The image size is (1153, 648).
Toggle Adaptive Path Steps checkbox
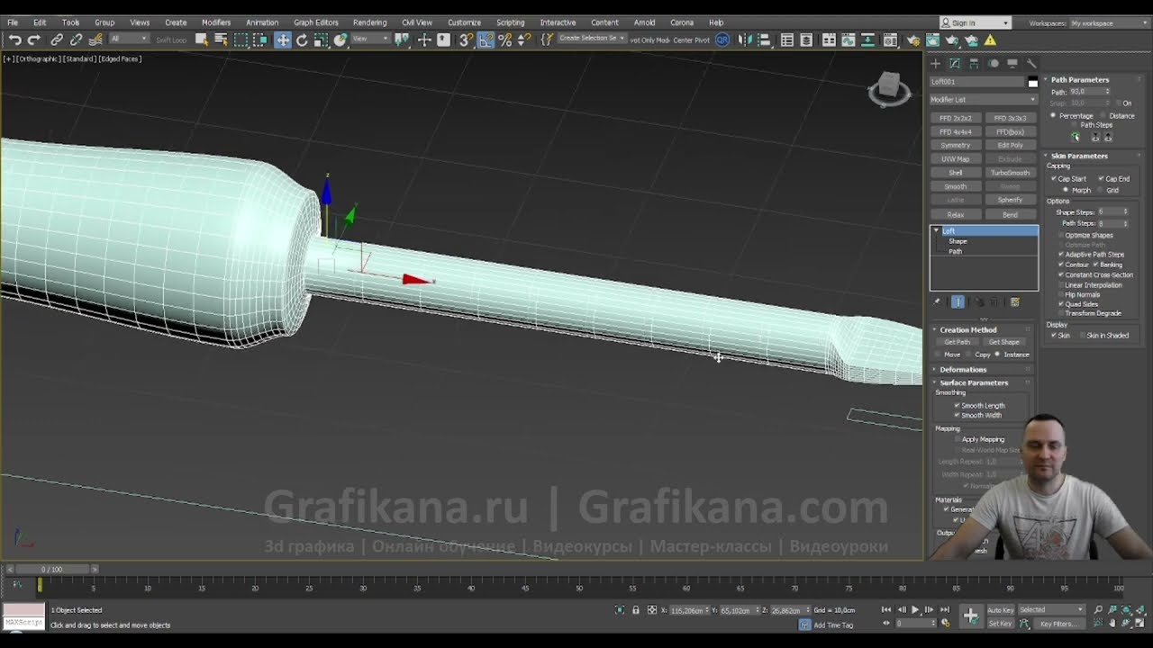[1061, 254]
